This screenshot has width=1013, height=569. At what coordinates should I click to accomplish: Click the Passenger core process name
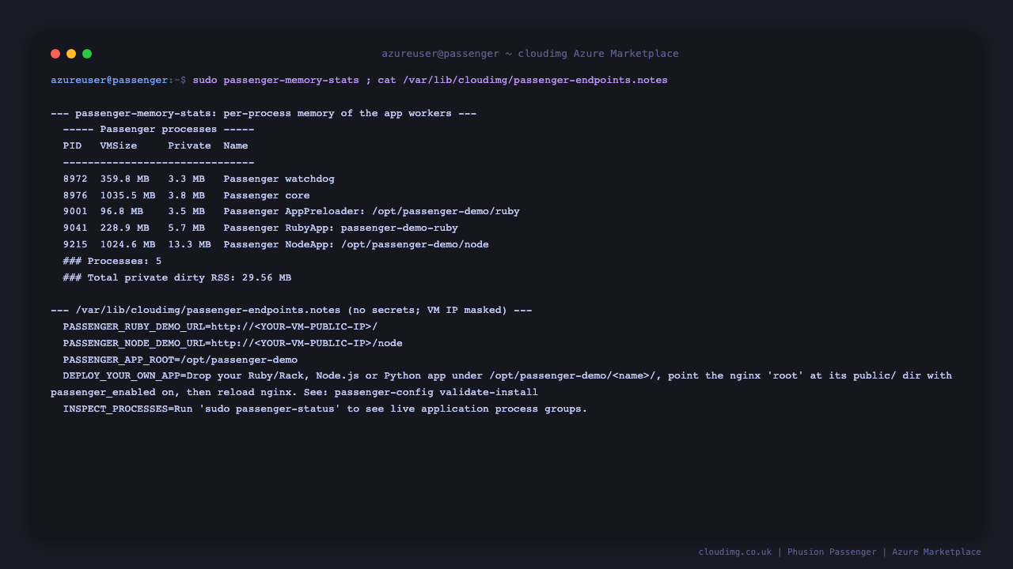click(x=267, y=195)
